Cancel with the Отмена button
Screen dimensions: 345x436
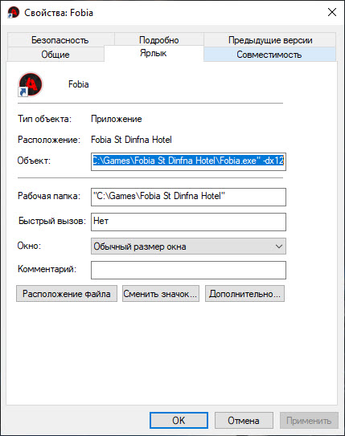tap(244, 420)
